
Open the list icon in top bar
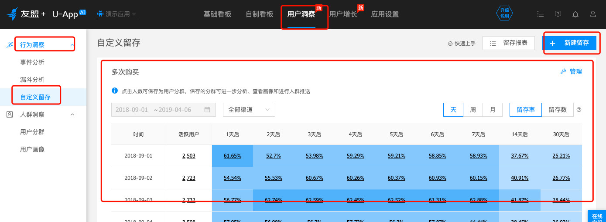pyautogui.click(x=541, y=14)
